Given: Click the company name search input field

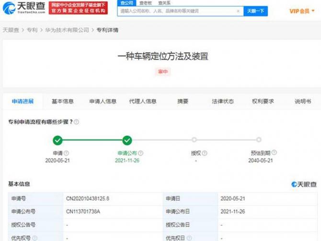Looking at the screenshot, I should (176, 11).
